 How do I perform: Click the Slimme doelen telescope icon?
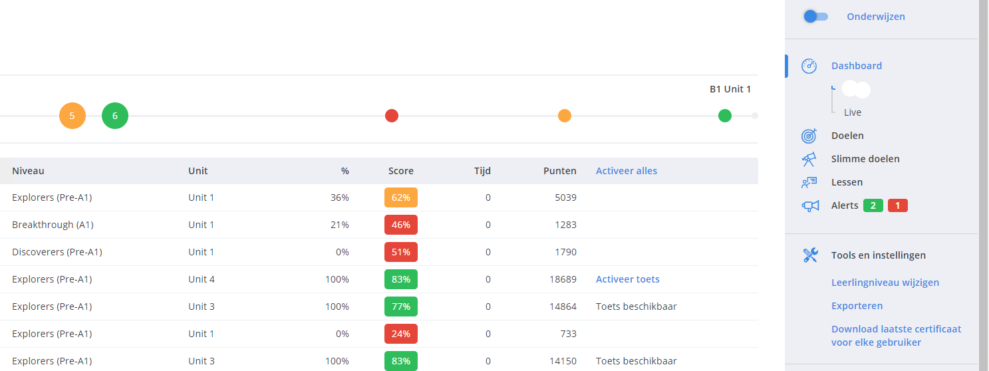pyautogui.click(x=809, y=159)
